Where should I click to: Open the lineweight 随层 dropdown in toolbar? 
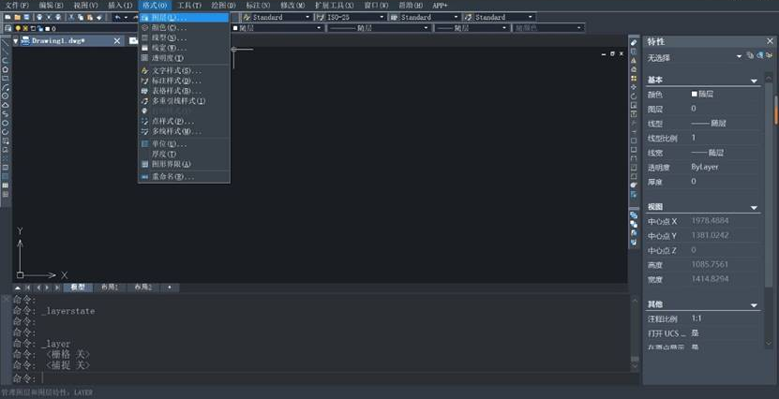tap(472, 28)
